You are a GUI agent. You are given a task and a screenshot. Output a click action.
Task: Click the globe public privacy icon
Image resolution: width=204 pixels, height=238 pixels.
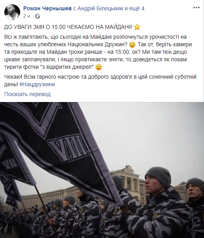pos(38,16)
